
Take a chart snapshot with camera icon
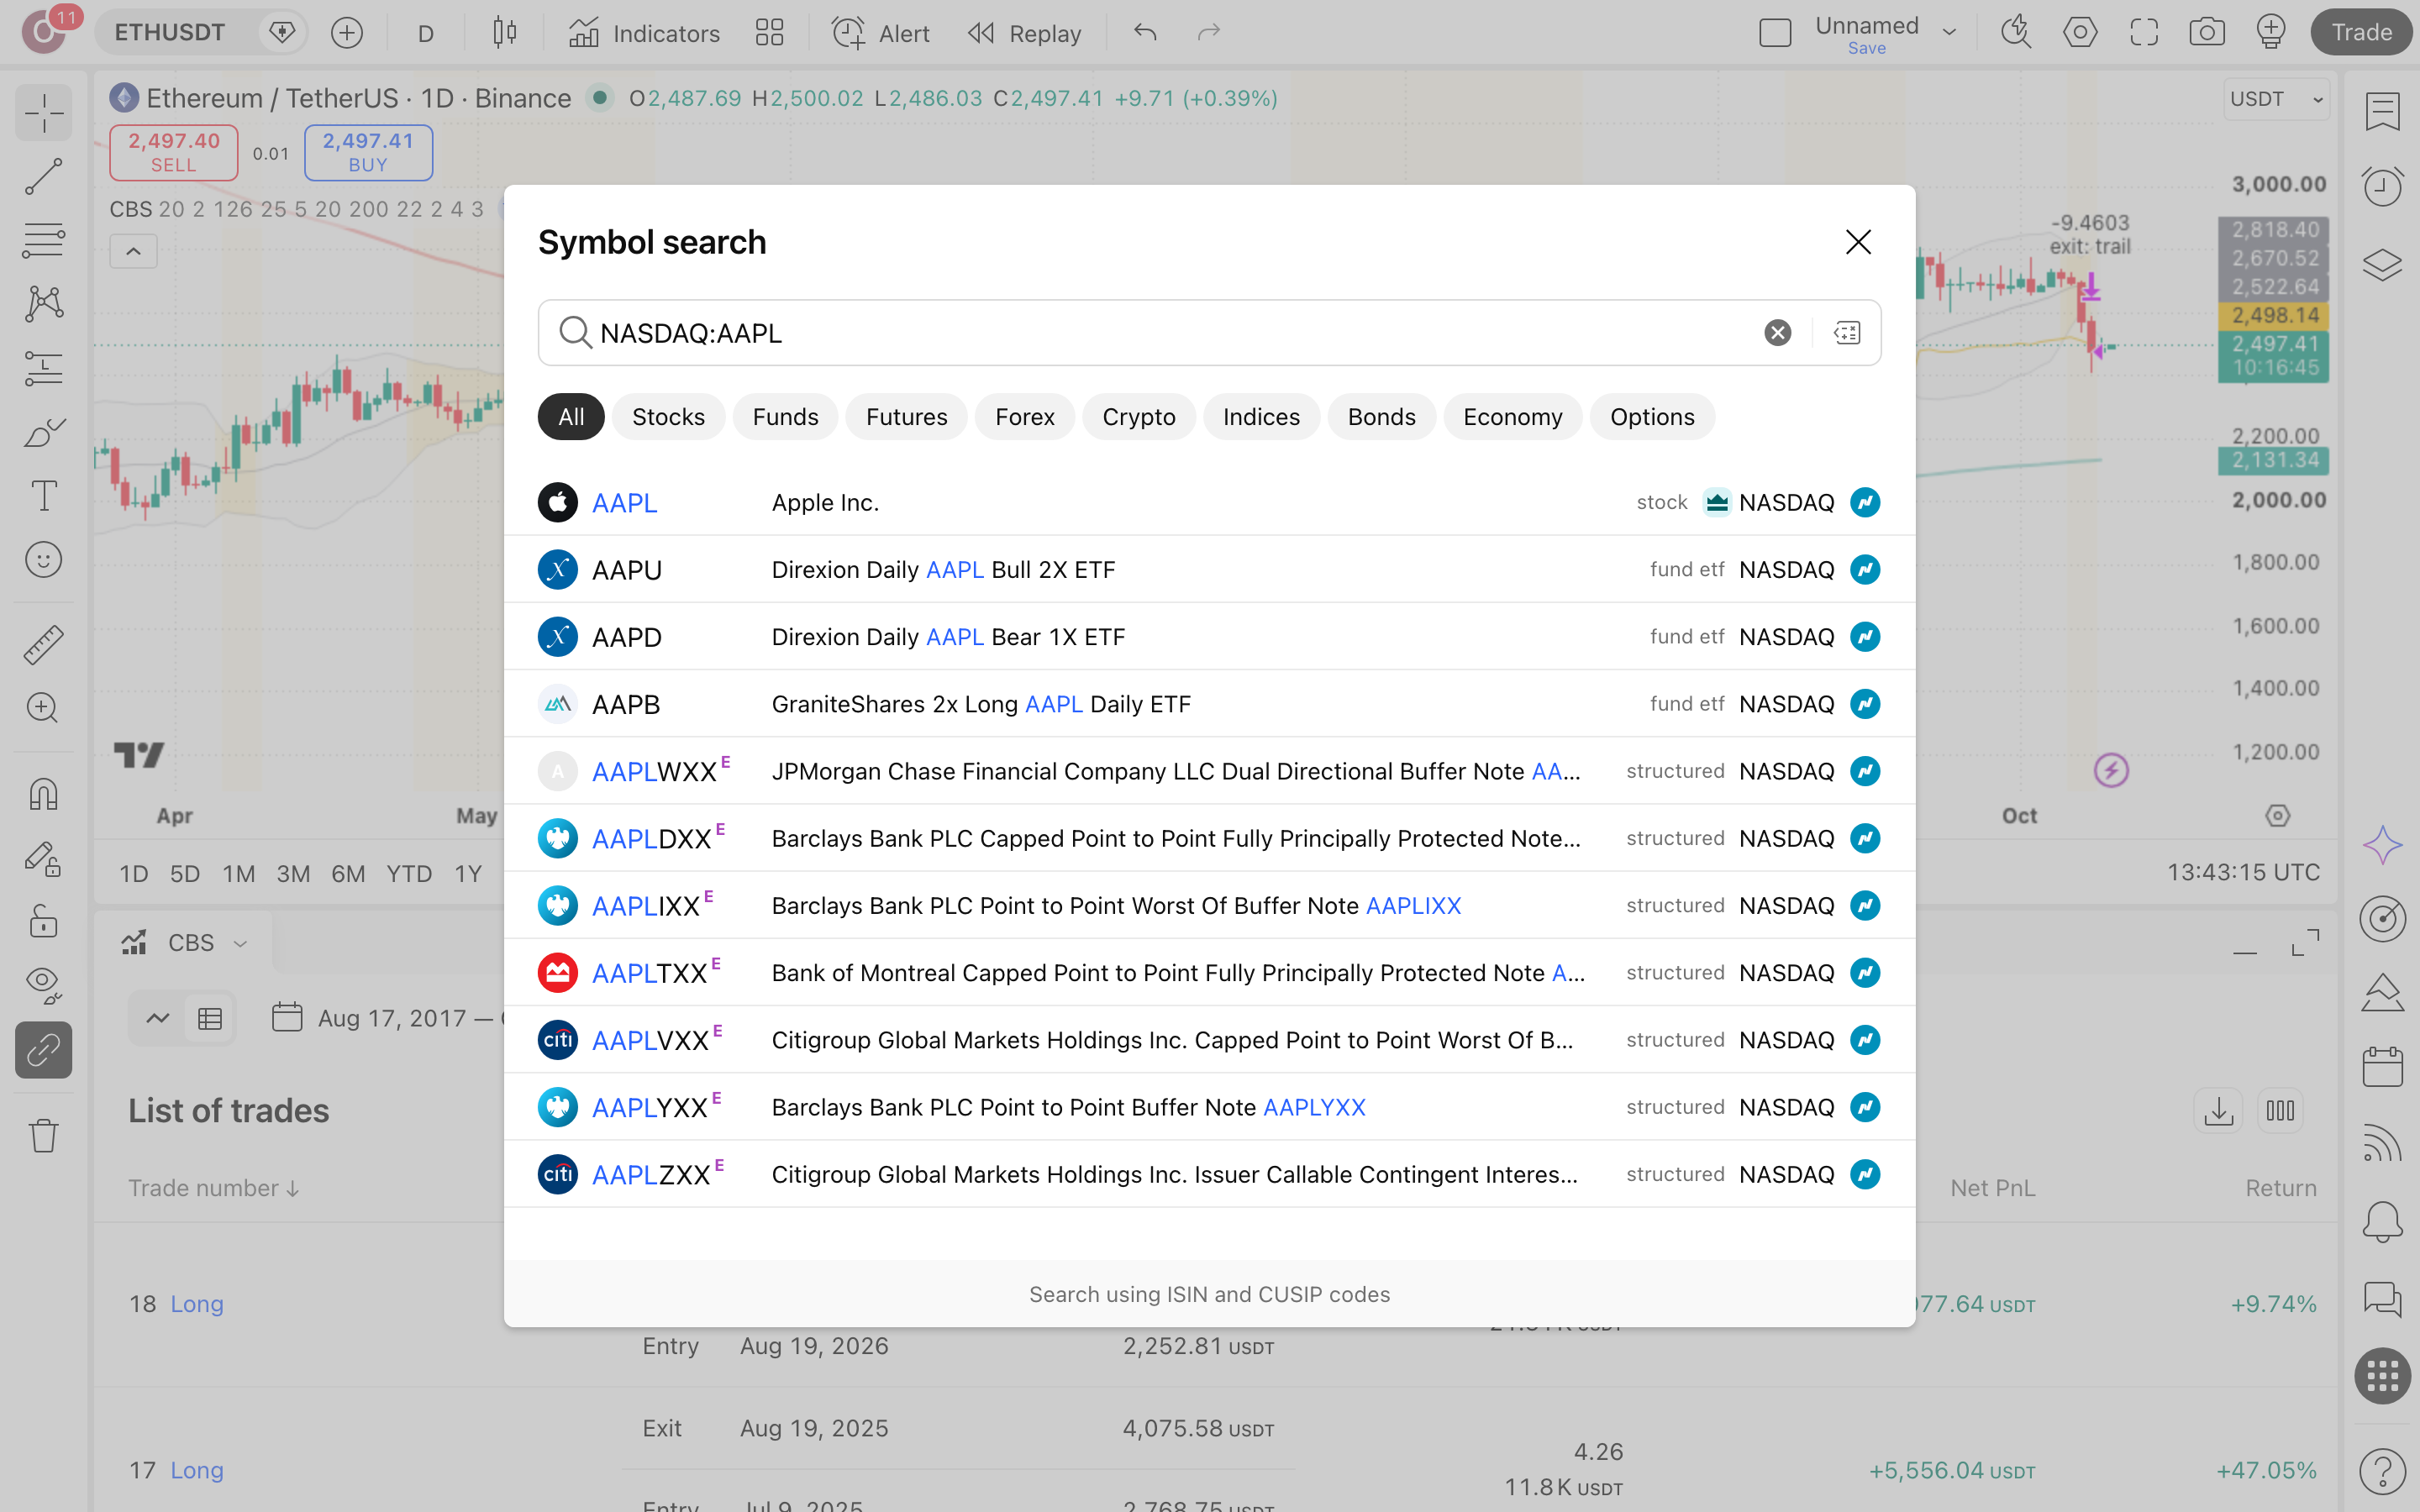click(x=2206, y=33)
